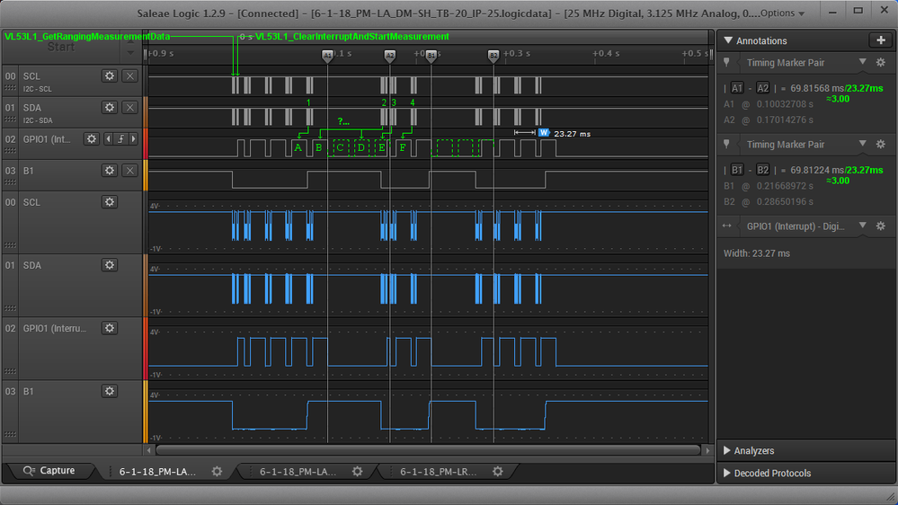The image size is (898, 505).
Task: Select the B1 marker button in annotations
Action: 737,170
